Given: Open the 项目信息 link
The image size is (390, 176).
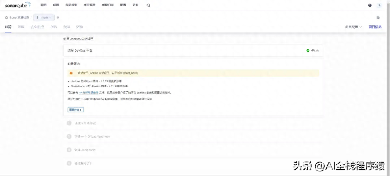Looking at the screenshot, I should (375, 27).
